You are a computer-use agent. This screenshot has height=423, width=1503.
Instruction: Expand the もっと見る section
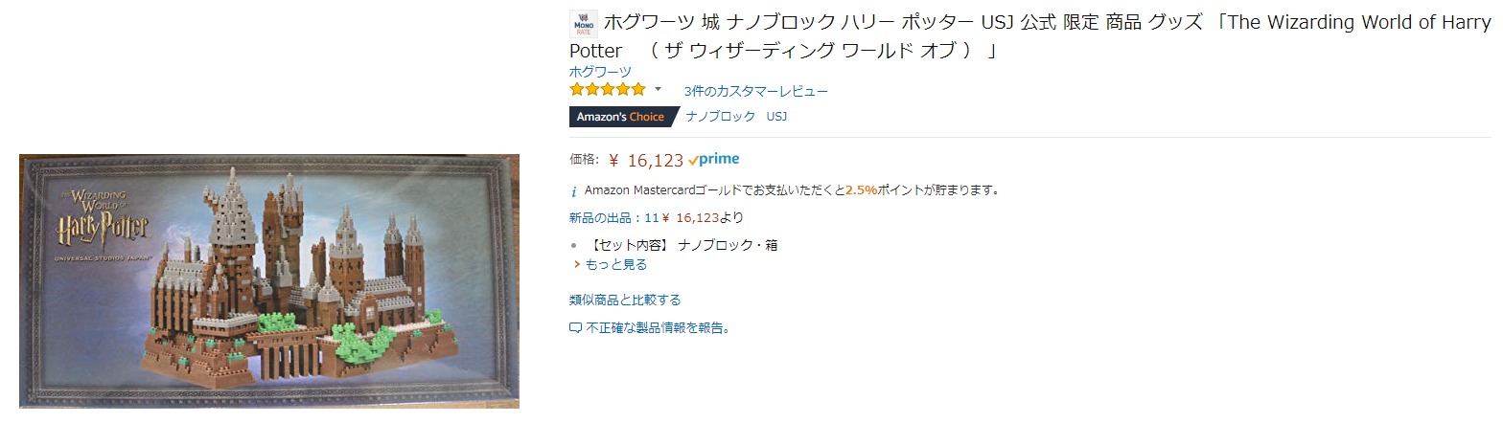tap(615, 264)
